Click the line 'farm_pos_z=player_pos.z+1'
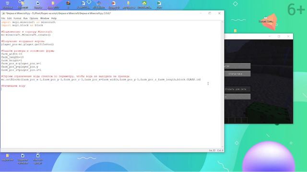Image resolution: width=307 pixels, height=172 pixels. click(x=21, y=70)
